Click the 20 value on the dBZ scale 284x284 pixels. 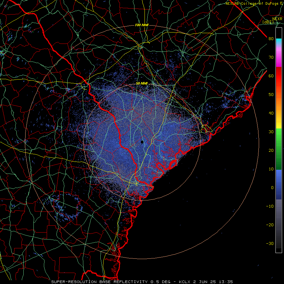click(271, 151)
